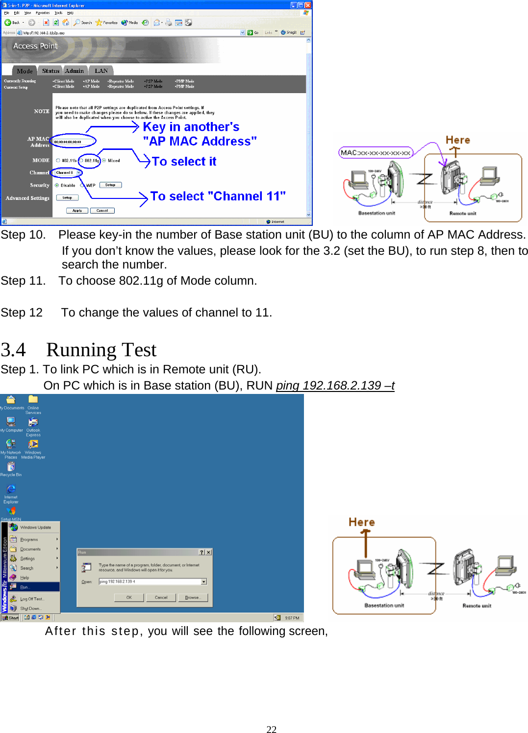Expand the Open field dropdown in Run dialog
Viewport: 528px width, 733px height.
[204, 581]
